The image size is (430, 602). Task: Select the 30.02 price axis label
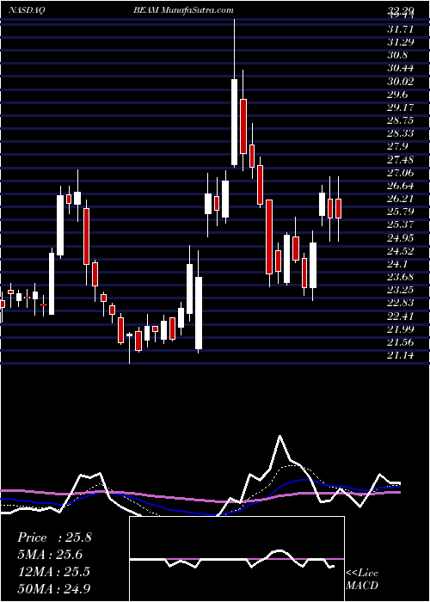pyautogui.click(x=401, y=81)
